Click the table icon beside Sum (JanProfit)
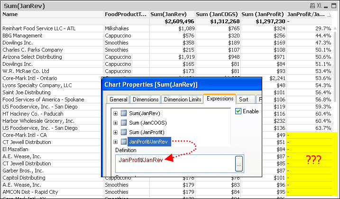Image resolution: width=340 pixels, height=199 pixels. click(123, 132)
